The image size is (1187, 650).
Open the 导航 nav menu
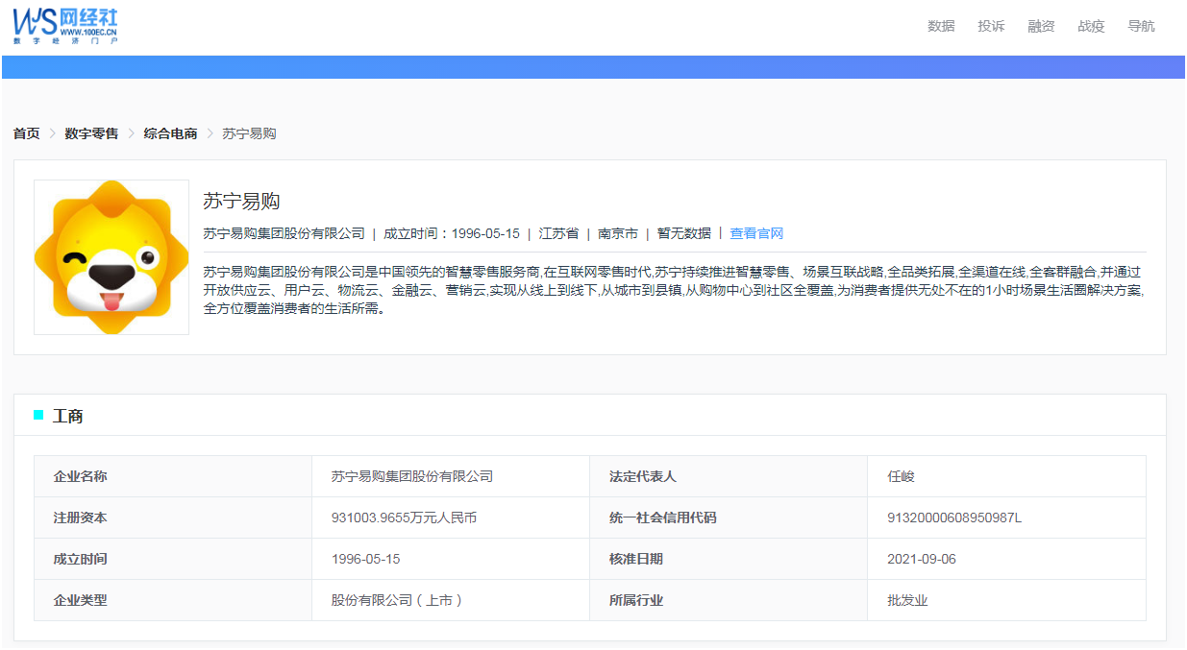pos(1141,26)
